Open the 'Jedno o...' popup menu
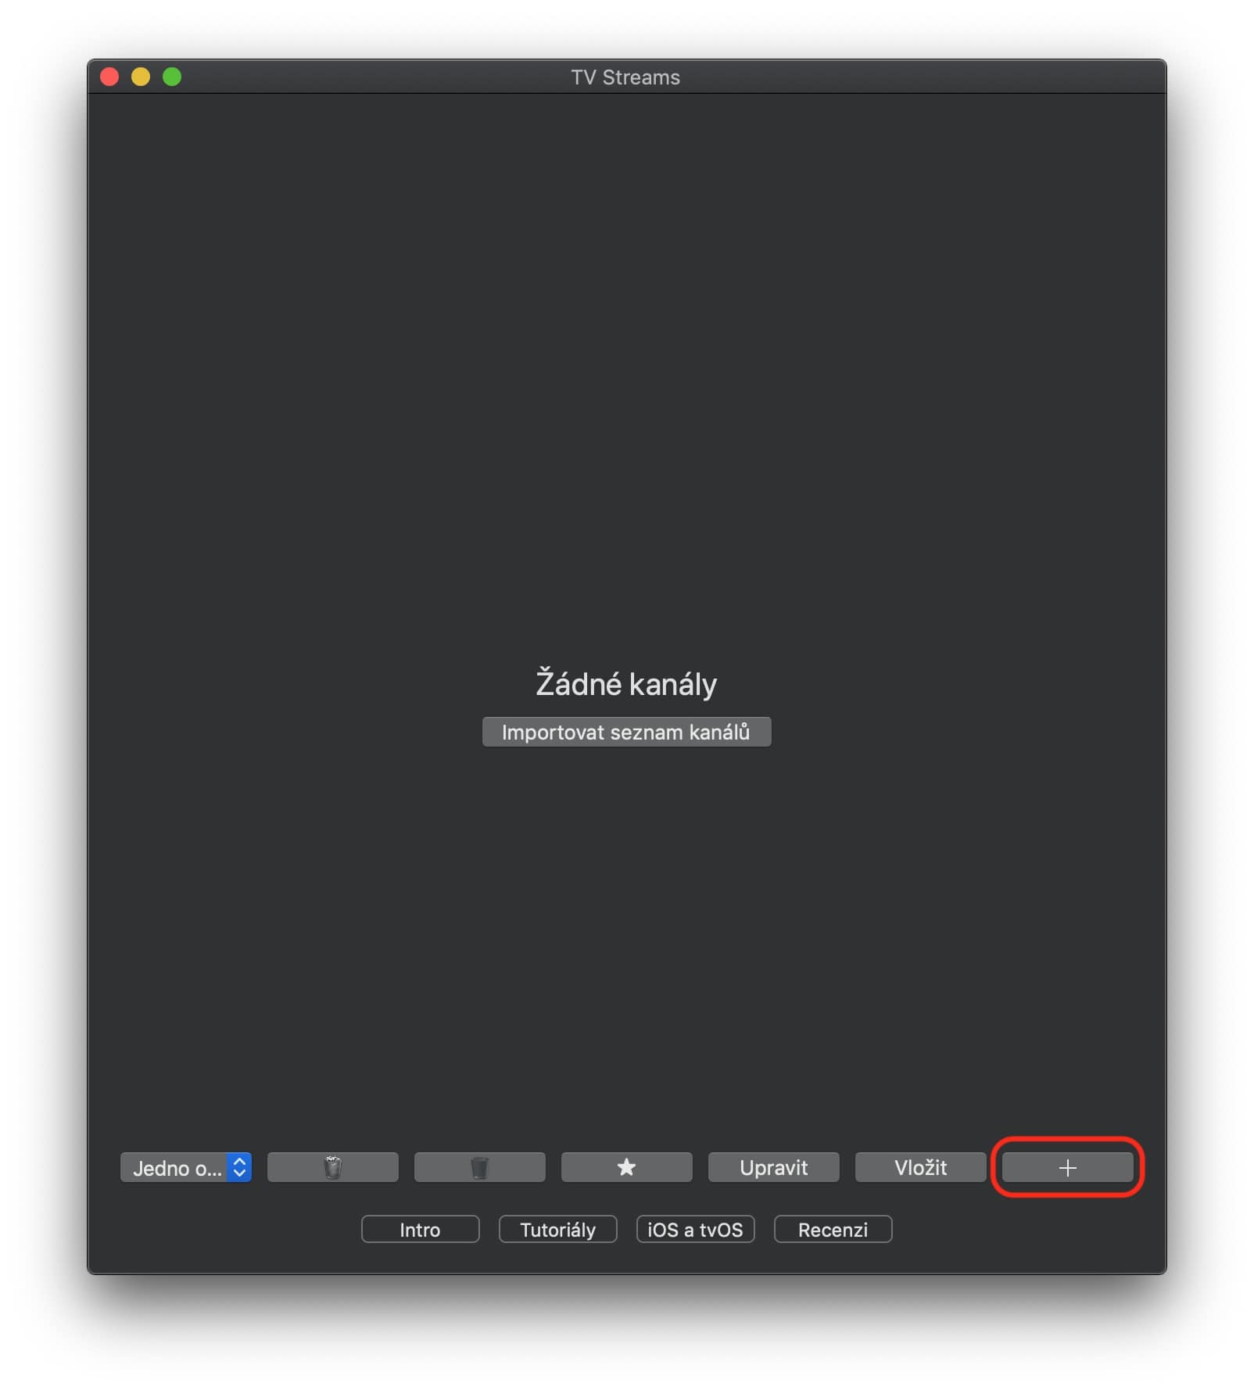This screenshot has height=1390, width=1254. (x=185, y=1167)
